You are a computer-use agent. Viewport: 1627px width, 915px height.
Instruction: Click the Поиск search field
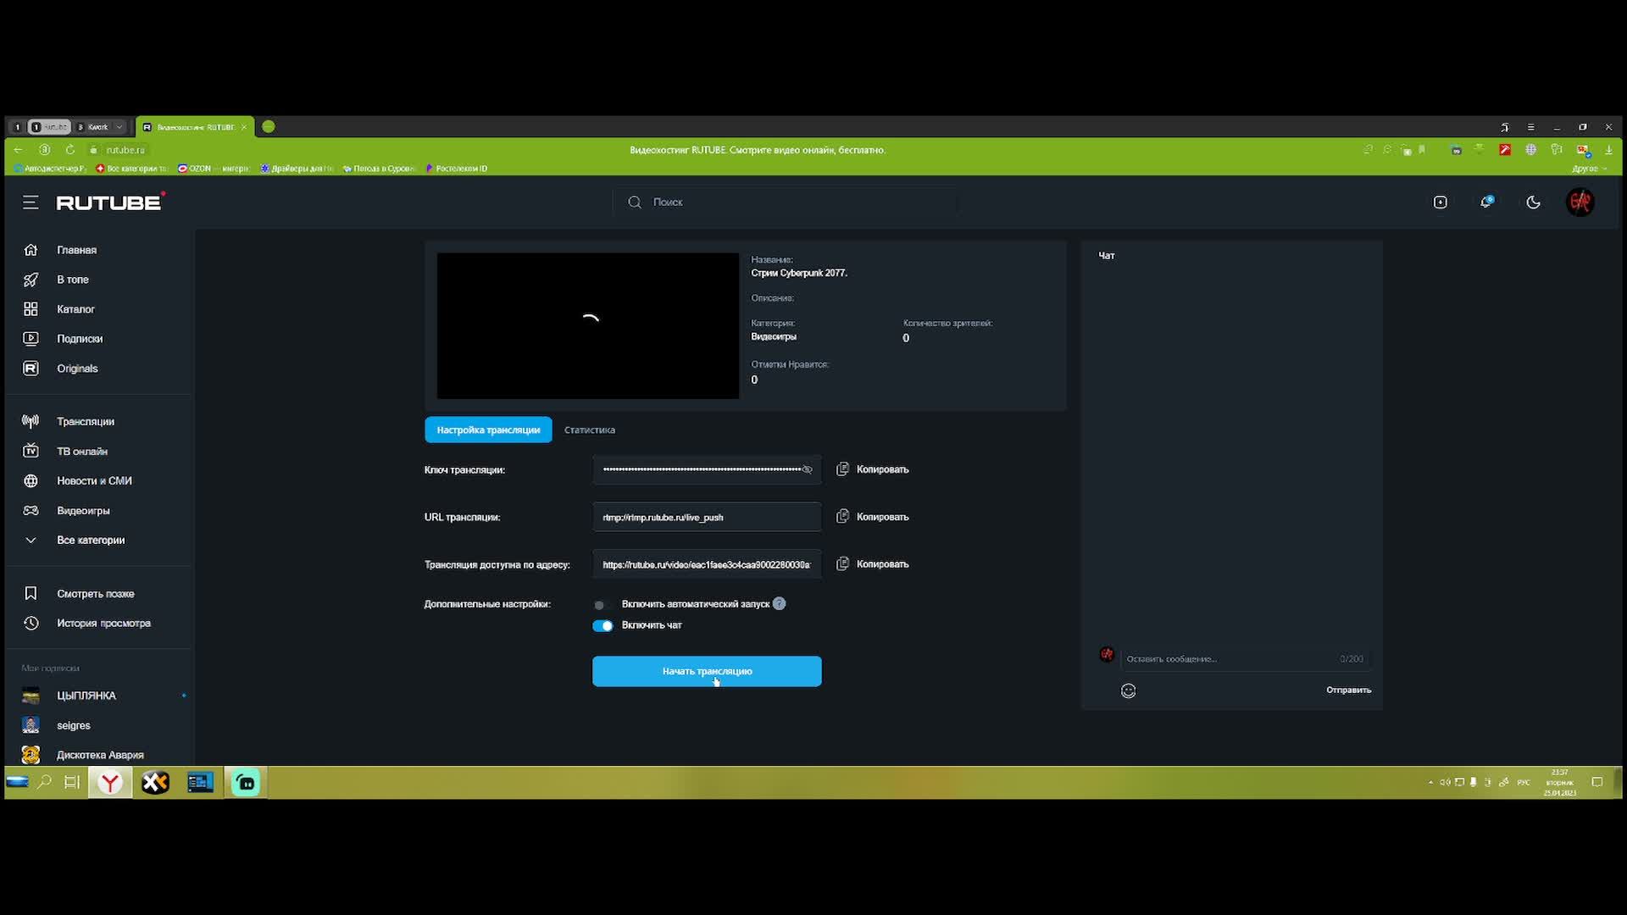point(786,202)
